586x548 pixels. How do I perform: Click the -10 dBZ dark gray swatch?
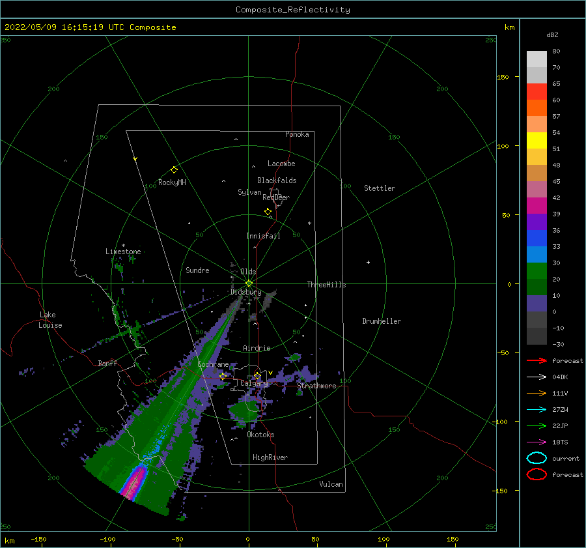[x=537, y=336]
